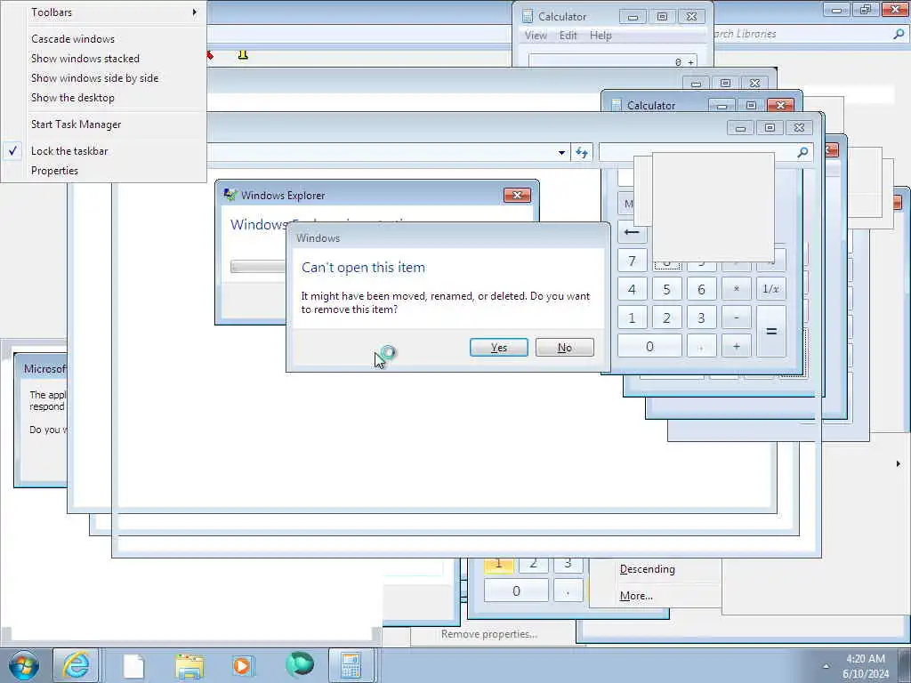This screenshot has width=911, height=683.
Task: Click the Search Libraries magnifier icon
Action: [x=899, y=35]
